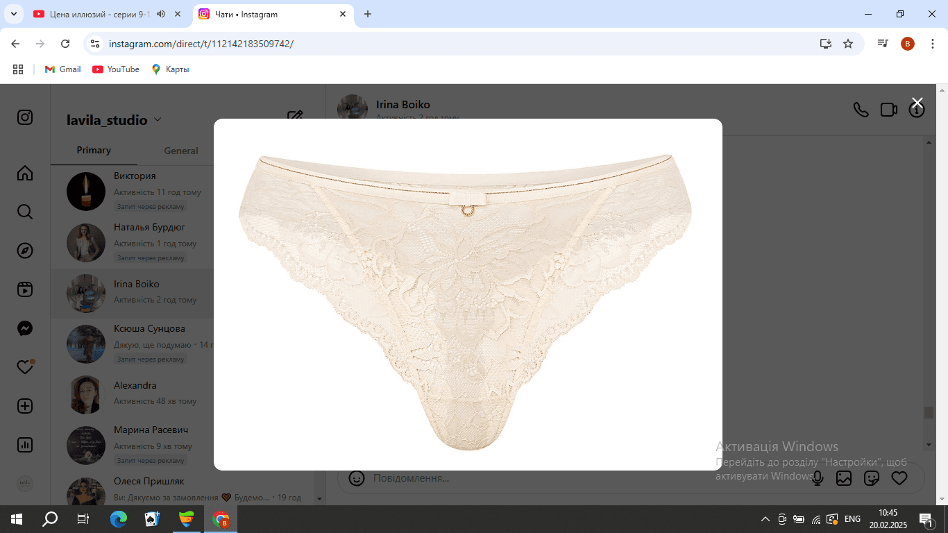The width and height of the screenshot is (948, 533).
Task: Click Alexandra's profile picture
Action: point(86,395)
